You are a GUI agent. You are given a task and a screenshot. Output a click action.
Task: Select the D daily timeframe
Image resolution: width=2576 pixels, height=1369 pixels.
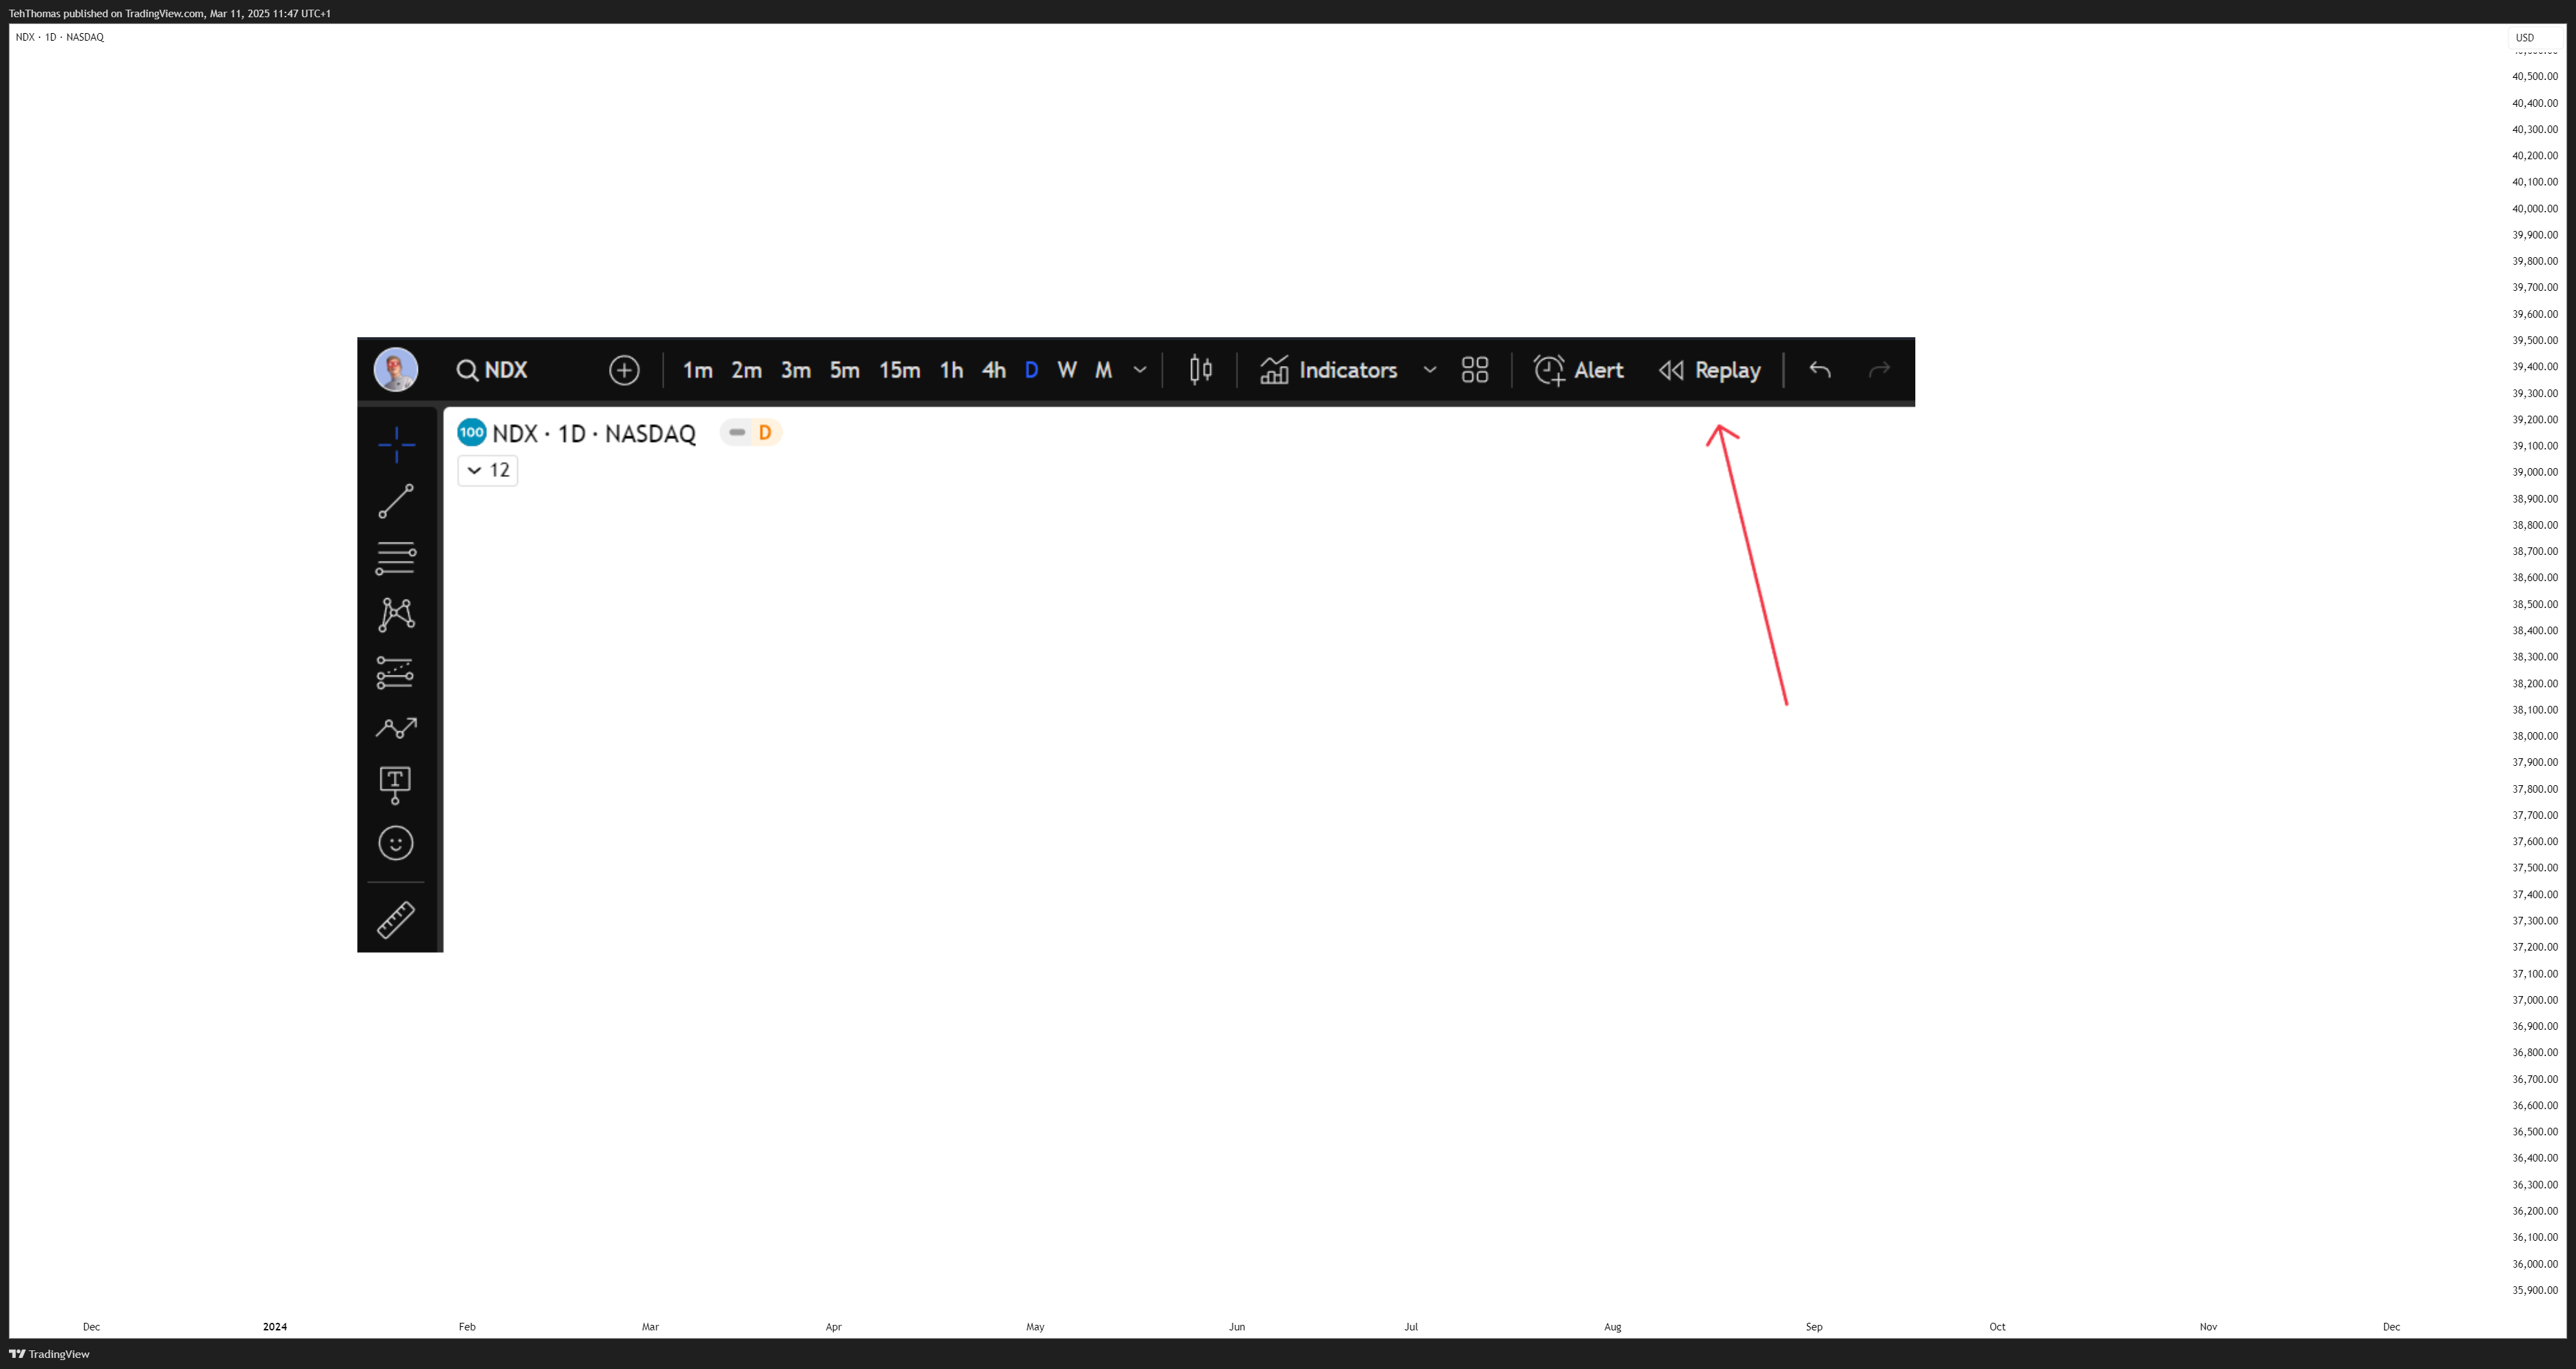click(1031, 371)
